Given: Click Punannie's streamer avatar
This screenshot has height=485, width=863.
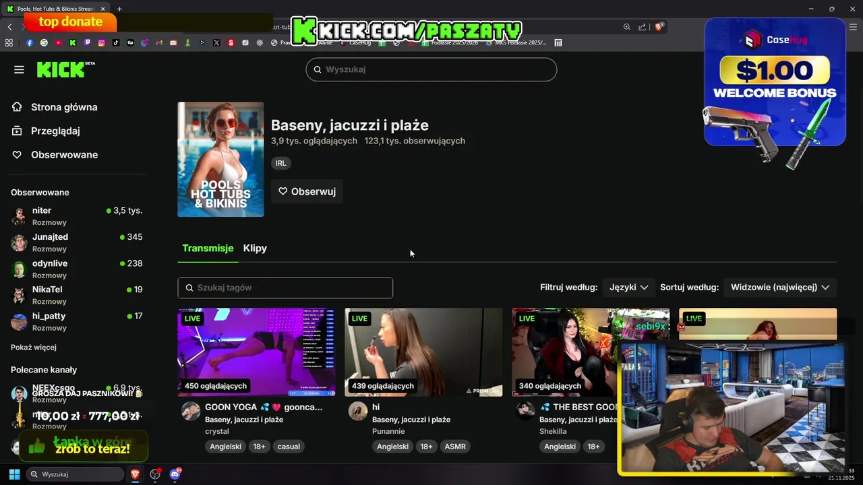Looking at the screenshot, I should (358, 411).
